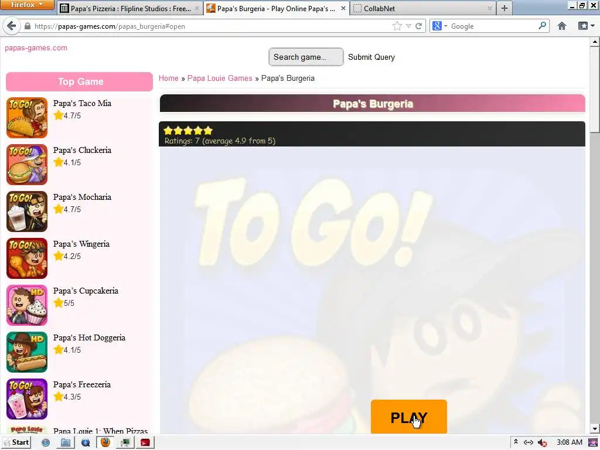Go to the browser home page
The width and height of the screenshot is (600, 450).
tap(562, 26)
